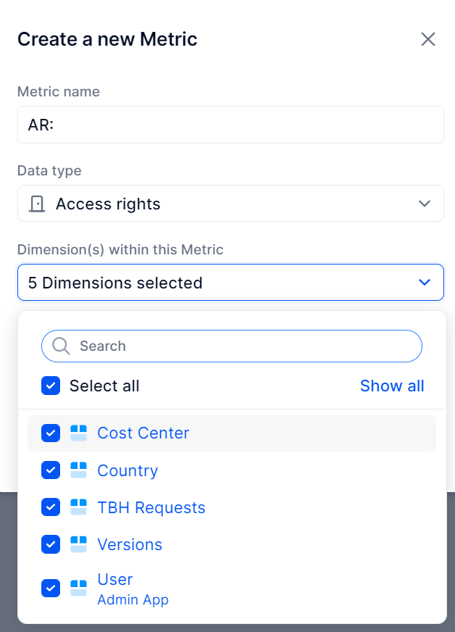Viewport: 455px width, 632px height.
Task: Open the Access rights combo box
Action: point(230,204)
